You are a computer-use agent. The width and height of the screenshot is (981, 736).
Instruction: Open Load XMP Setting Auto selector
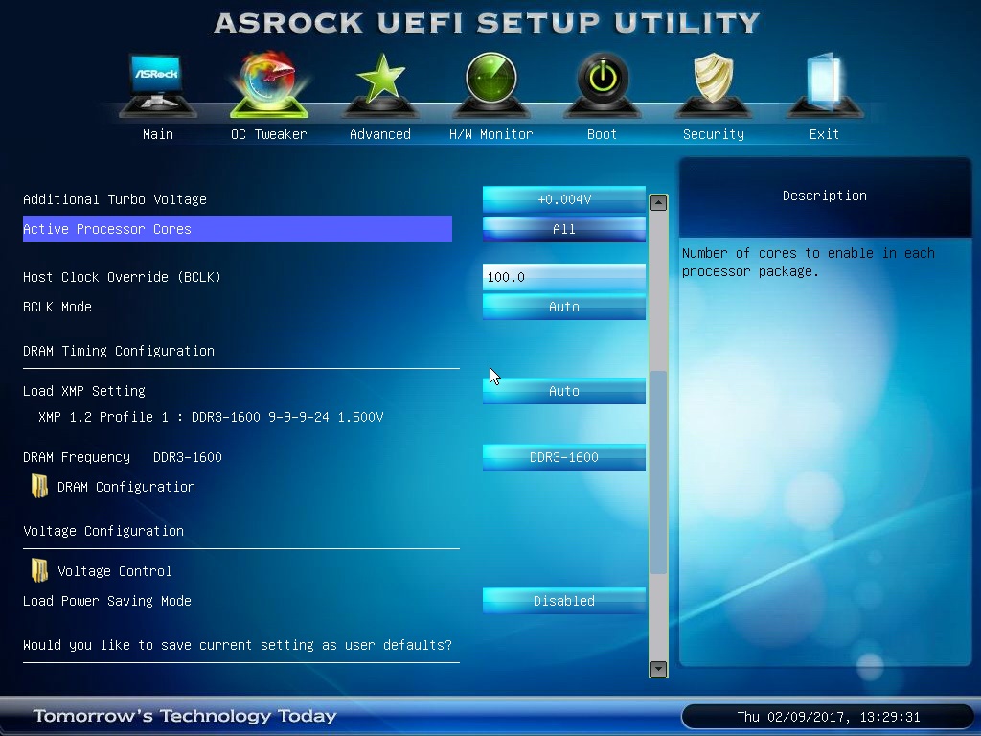[563, 391]
